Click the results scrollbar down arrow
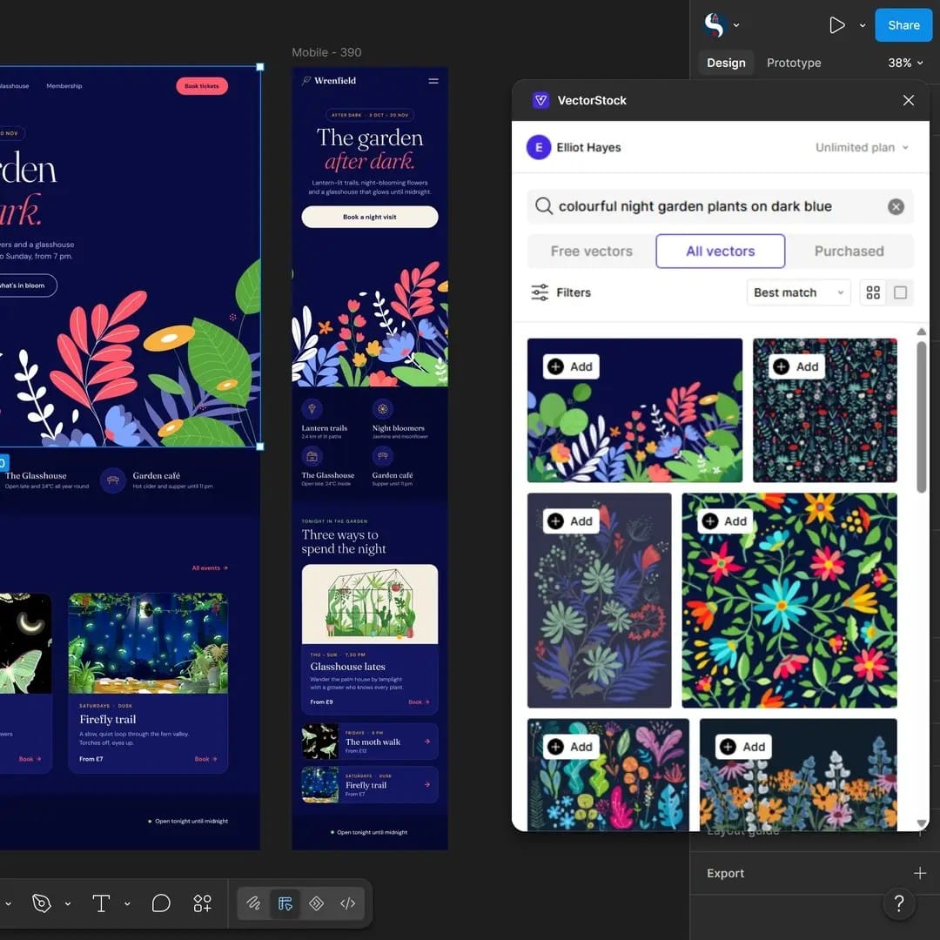 click(x=922, y=823)
